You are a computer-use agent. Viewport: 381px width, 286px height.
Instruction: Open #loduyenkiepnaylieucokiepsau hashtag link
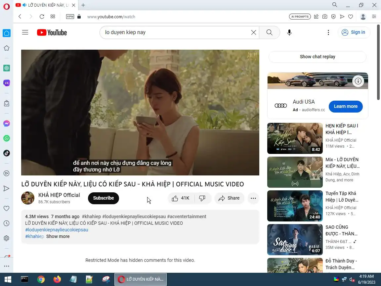[57, 230]
